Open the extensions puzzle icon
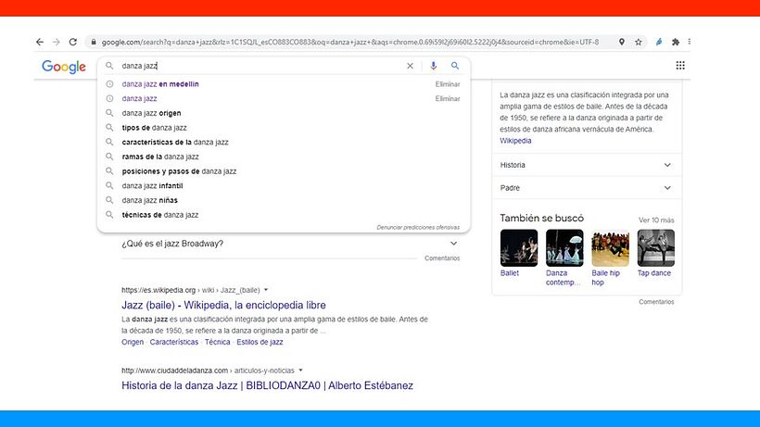The image size is (760, 427). pyautogui.click(x=675, y=42)
